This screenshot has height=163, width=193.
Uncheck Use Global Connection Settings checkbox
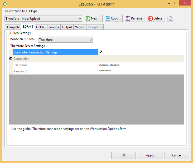click(x=100, y=52)
